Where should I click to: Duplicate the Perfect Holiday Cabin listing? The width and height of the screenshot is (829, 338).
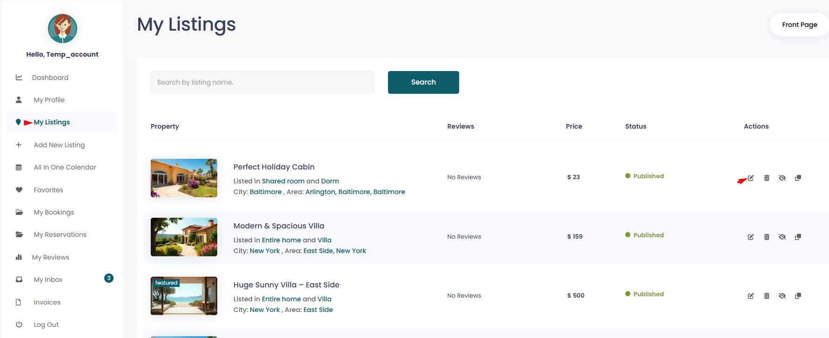coord(798,178)
